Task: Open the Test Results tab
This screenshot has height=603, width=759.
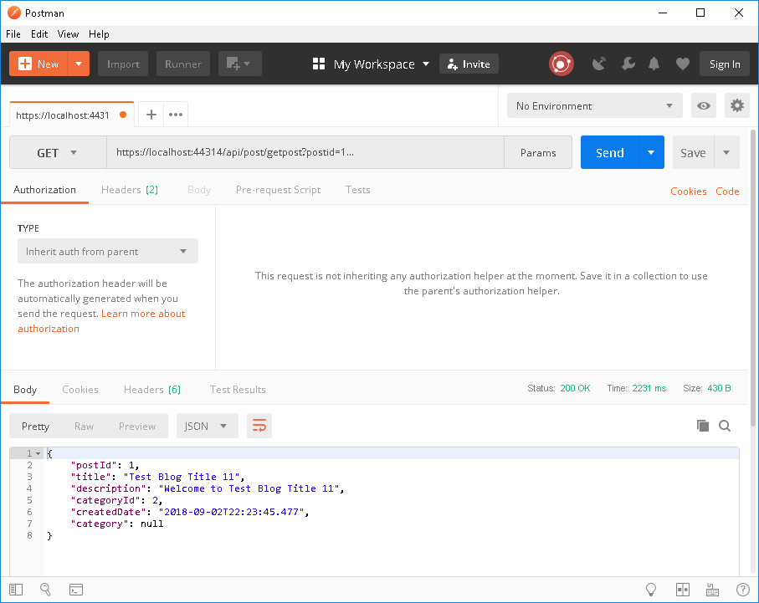Action: pyautogui.click(x=238, y=390)
